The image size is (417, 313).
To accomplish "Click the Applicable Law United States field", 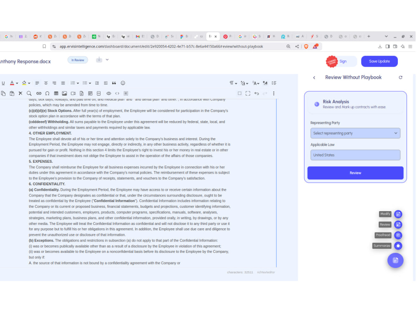I will click(x=355, y=155).
